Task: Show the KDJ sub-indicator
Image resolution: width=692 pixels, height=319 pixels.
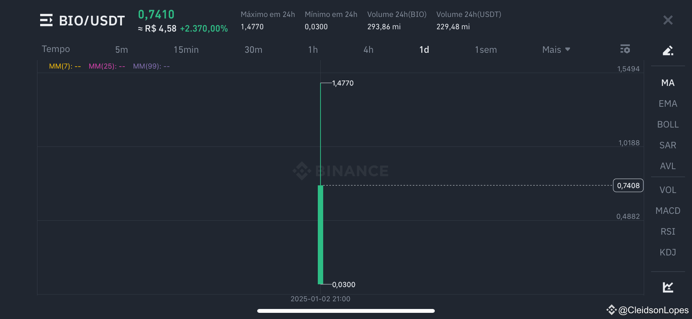Action: [668, 252]
